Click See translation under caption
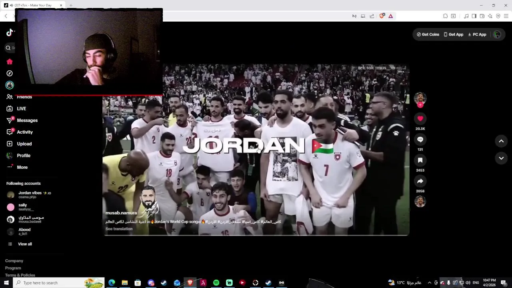This screenshot has width=512, height=288. click(119, 229)
